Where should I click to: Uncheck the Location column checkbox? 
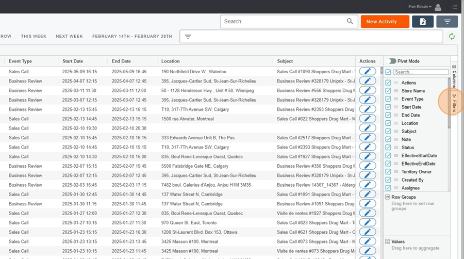pos(388,123)
